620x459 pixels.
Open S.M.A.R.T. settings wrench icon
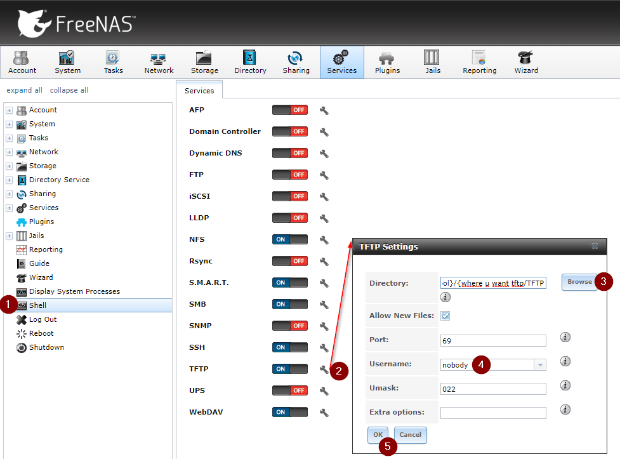pos(324,283)
